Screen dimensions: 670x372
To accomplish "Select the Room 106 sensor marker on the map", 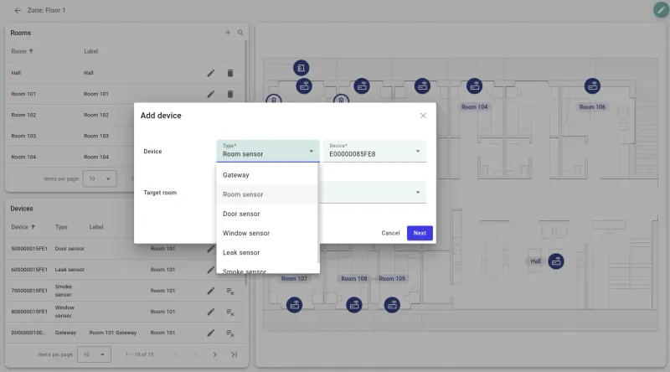I will click(592, 86).
